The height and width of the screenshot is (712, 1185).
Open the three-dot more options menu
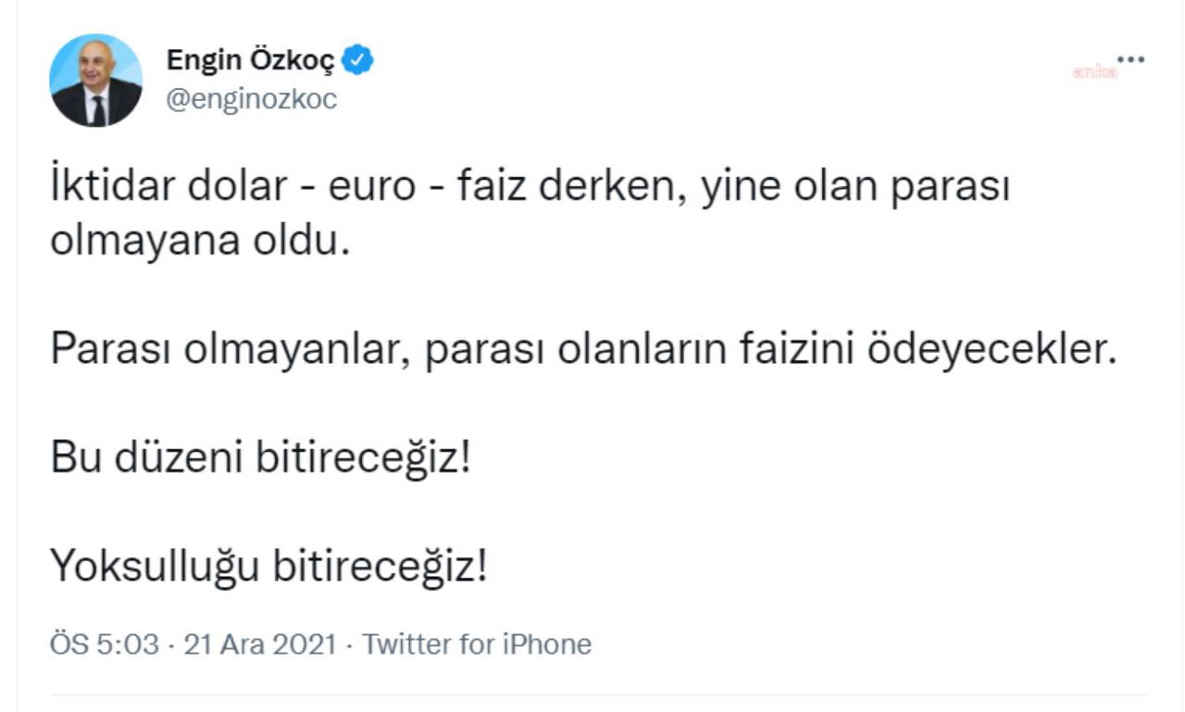pos(1130,61)
